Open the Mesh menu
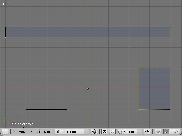Screen dimensions: 182x136 (48, 132)
